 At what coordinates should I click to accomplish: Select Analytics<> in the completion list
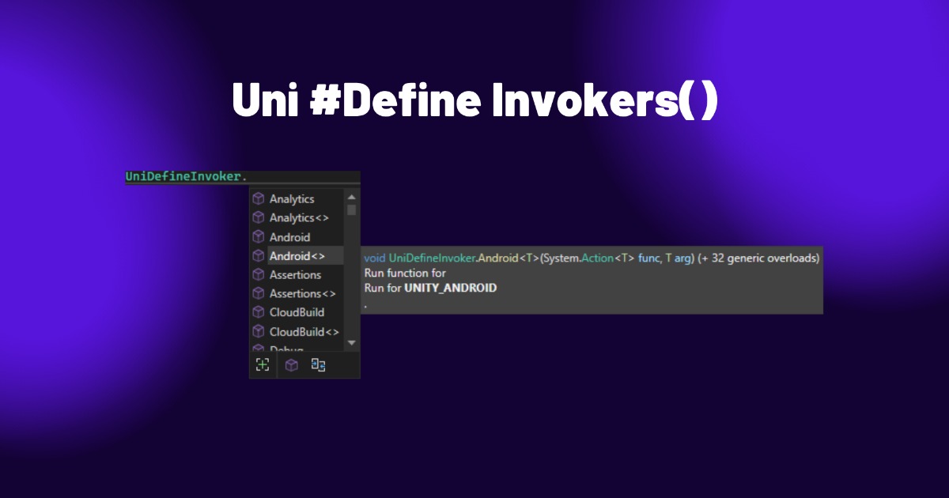(x=299, y=218)
